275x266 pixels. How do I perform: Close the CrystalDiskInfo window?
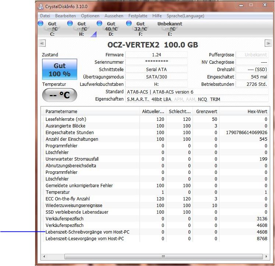click(x=264, y=5)
